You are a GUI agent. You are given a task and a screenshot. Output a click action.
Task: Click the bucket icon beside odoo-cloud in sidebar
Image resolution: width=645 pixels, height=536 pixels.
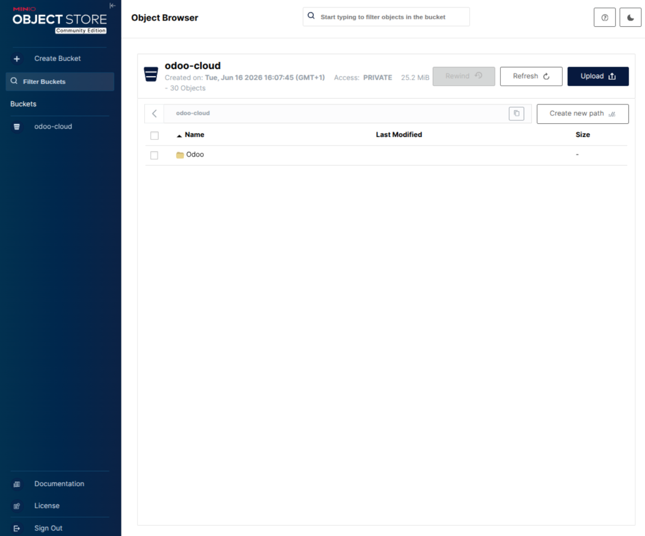point(17,127)
